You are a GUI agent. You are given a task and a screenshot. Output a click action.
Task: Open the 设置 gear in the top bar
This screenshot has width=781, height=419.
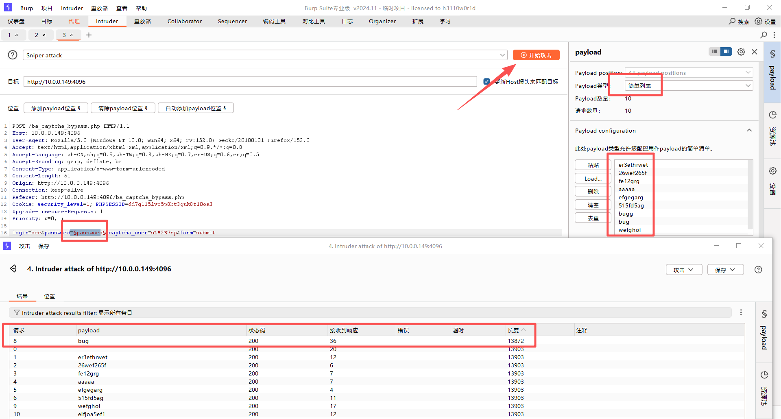pos(759,21)
